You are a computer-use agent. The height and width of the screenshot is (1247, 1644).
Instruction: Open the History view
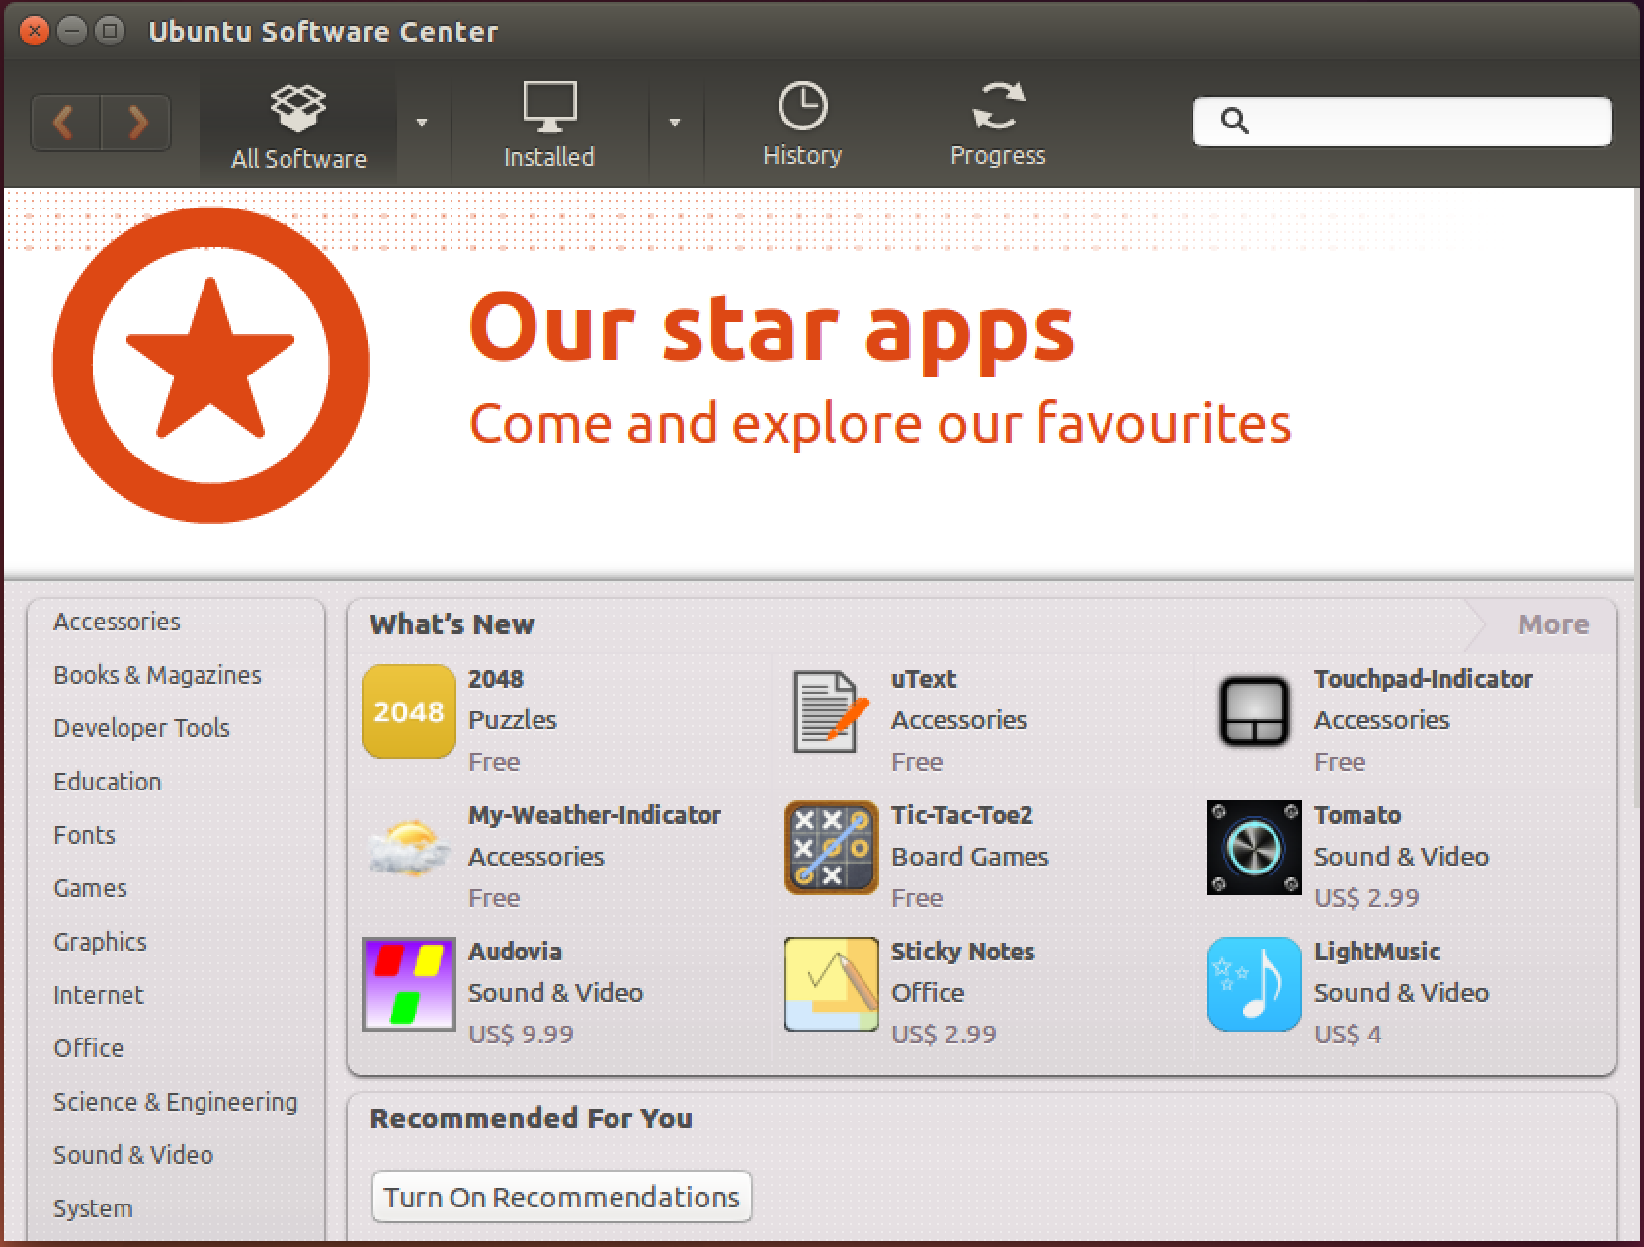[801, 125]
